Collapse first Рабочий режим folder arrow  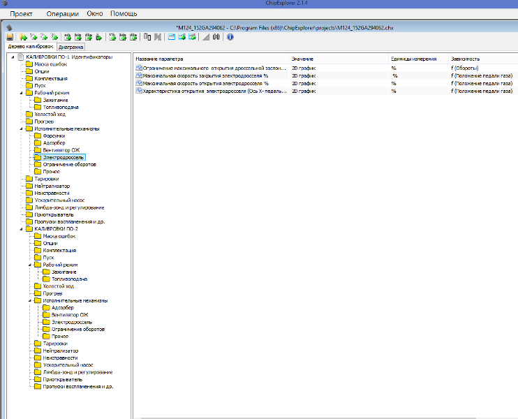(22, 93)
